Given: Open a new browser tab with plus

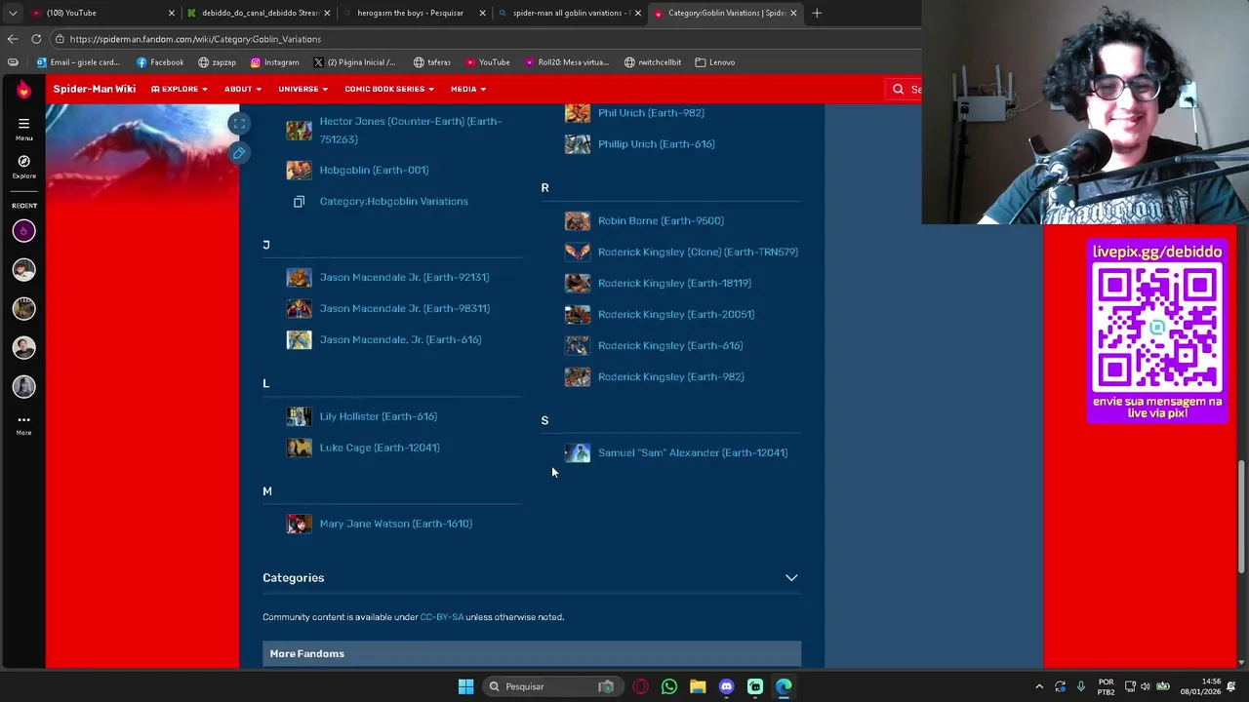Looking at the screenshot, I should (817, 13).
